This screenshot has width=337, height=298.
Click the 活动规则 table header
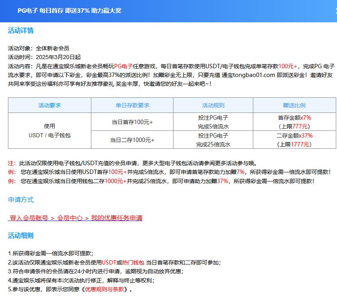(x=213, y=105)
